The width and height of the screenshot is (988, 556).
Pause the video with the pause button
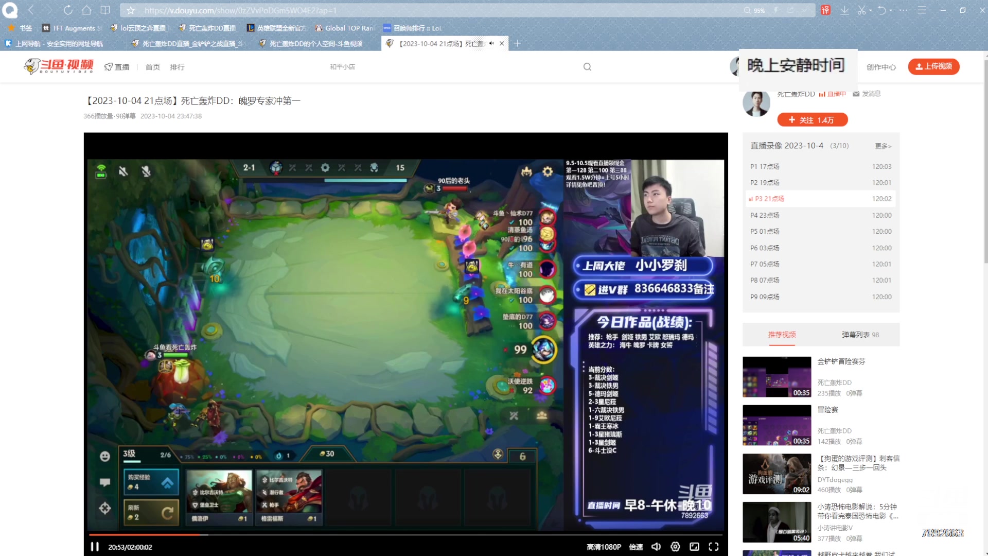tap(95, 547)
